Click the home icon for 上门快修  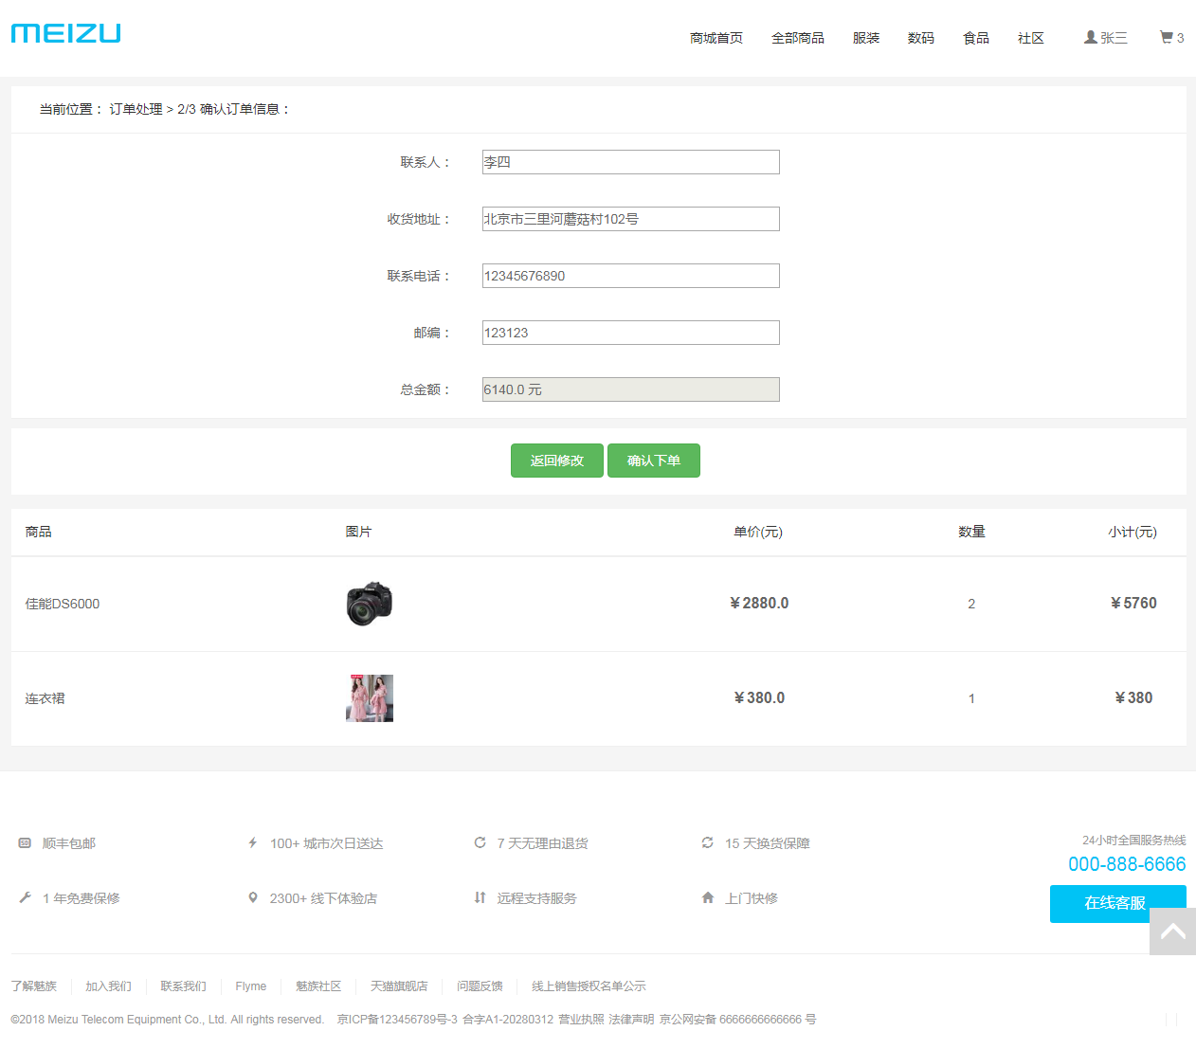[707, 897]
